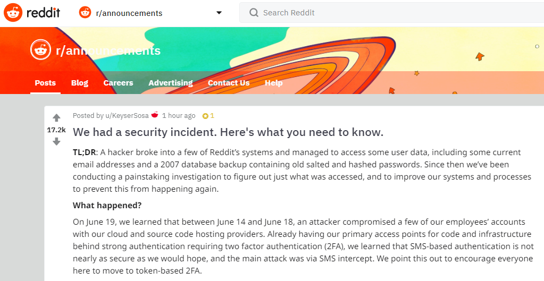Go to the Contact Us tab
The width and height of the screenshot is (544, 281).
point(229,83)
